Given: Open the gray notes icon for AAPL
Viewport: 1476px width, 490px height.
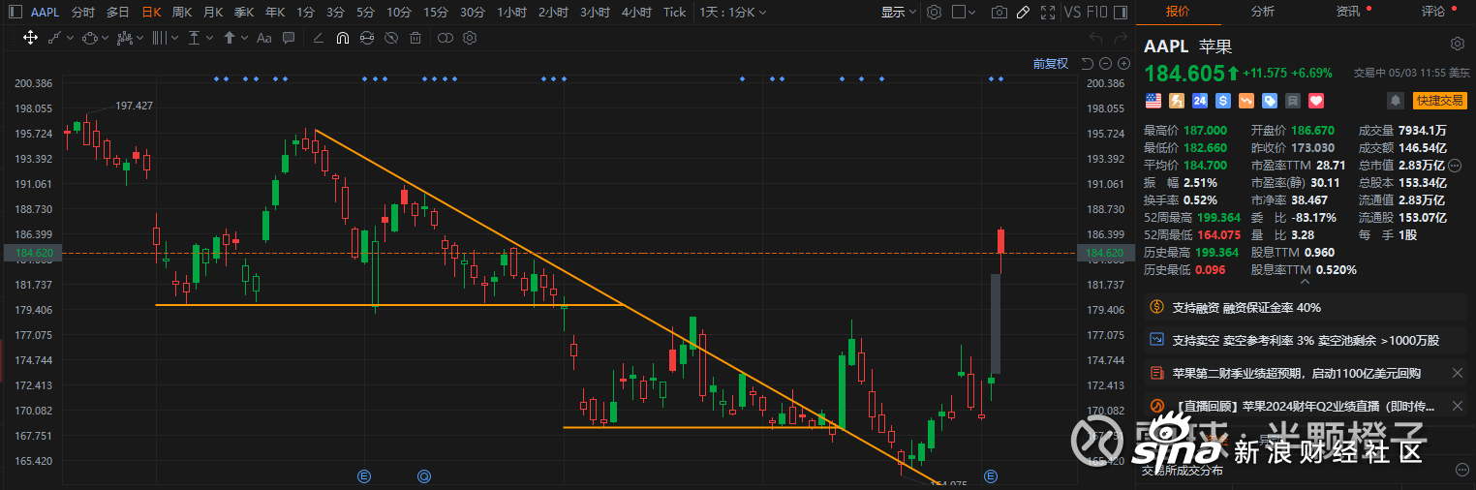Looking at the screenshot, I should coord(1293,100).
